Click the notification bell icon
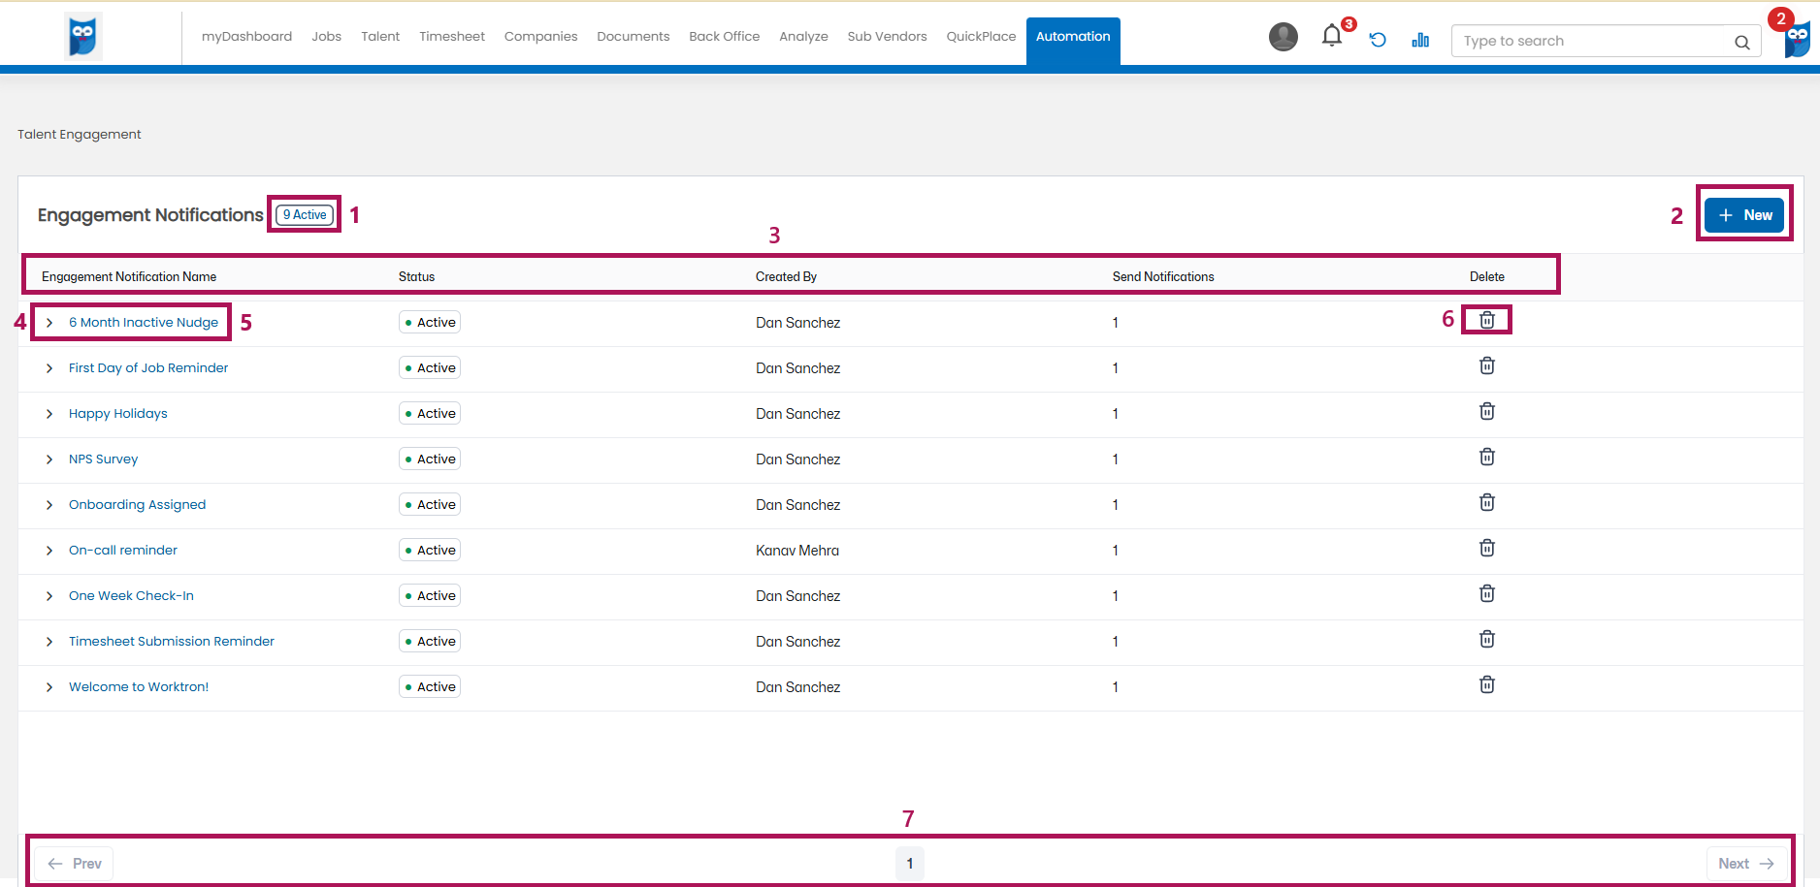Screen dimensions: 1820x887 tap(1331, 37)
